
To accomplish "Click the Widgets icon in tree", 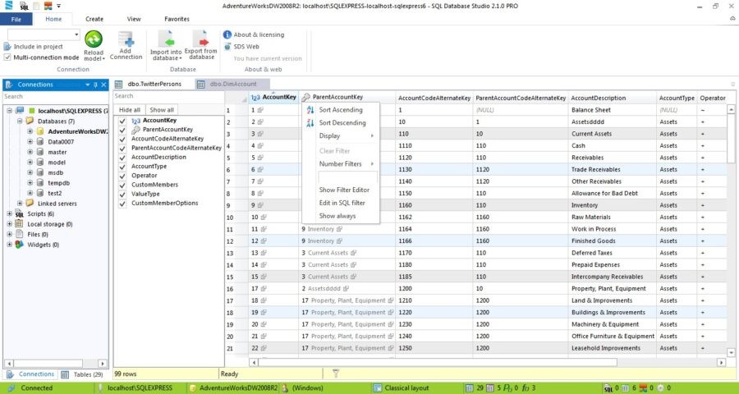I will pos(20,245).
